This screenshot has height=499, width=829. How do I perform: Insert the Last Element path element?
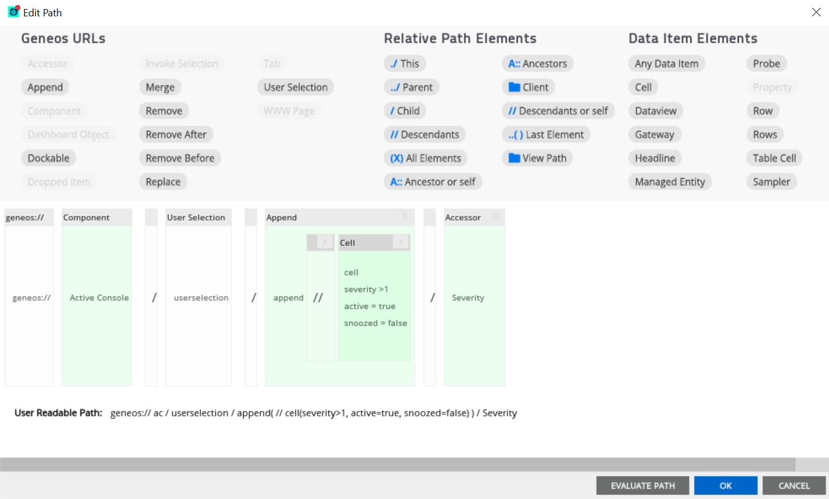[x=546, y=134]
